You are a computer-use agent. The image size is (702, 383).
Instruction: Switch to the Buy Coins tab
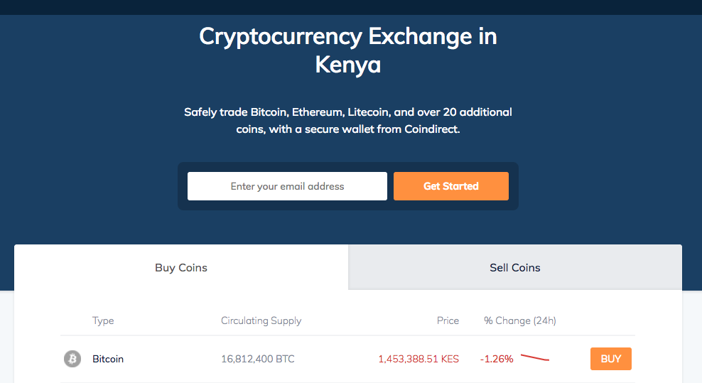181,267
